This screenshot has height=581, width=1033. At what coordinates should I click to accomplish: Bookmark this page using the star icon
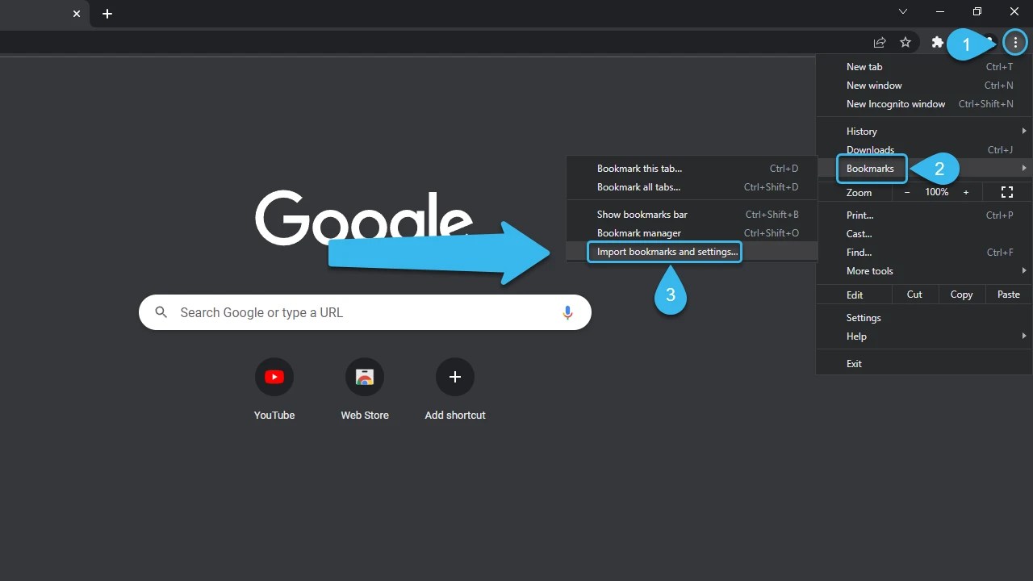pos(905,42)
